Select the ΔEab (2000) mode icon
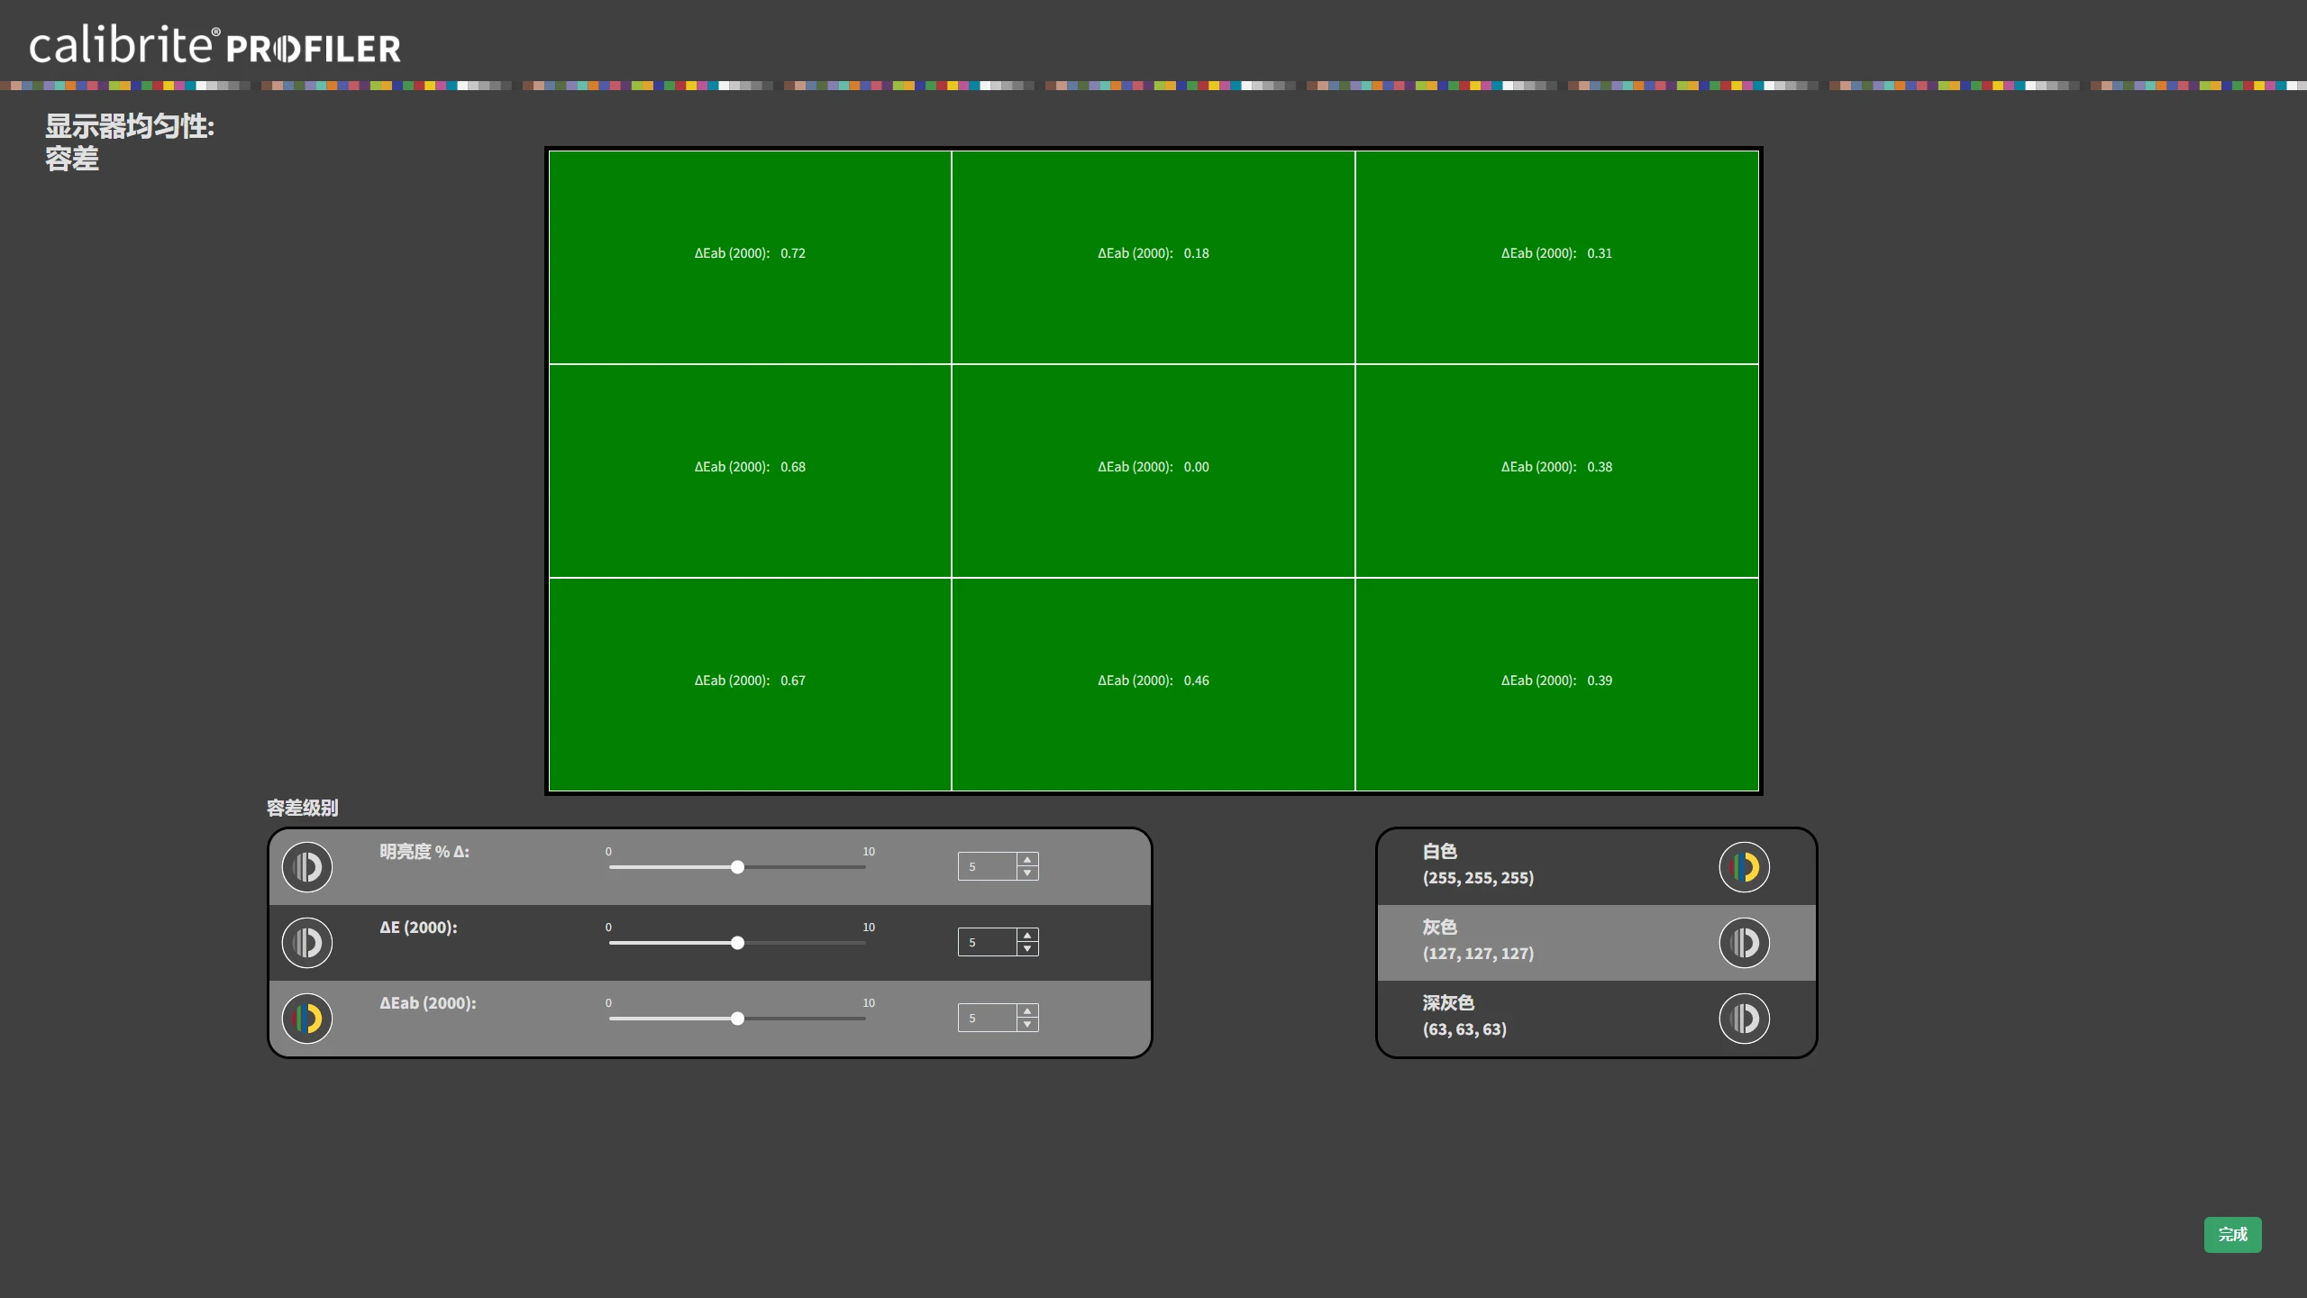This screenshot has height=1298, width=2307. [x=307, y=1019]
